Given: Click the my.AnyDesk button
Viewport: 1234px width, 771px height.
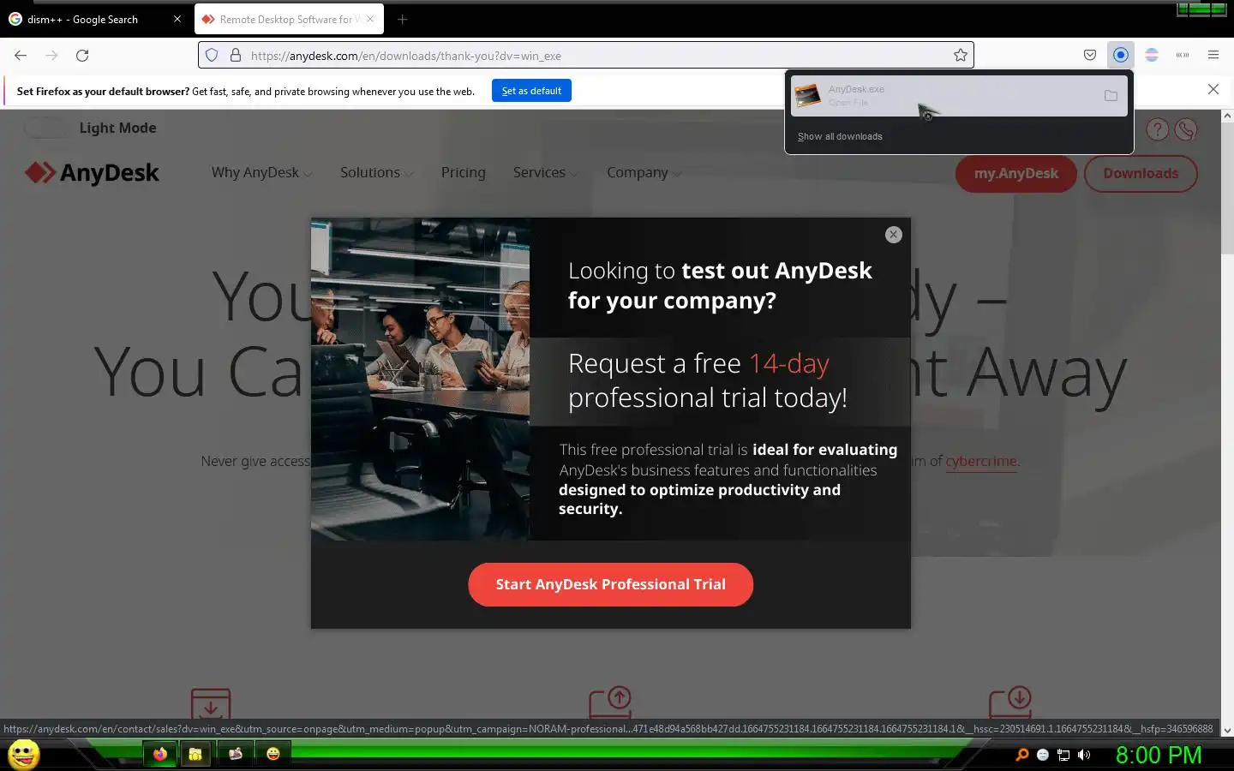Looking at the screenshot, I should coord(1015,173).
